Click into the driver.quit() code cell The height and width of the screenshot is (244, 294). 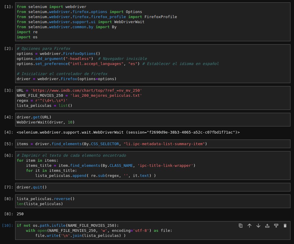152,187
